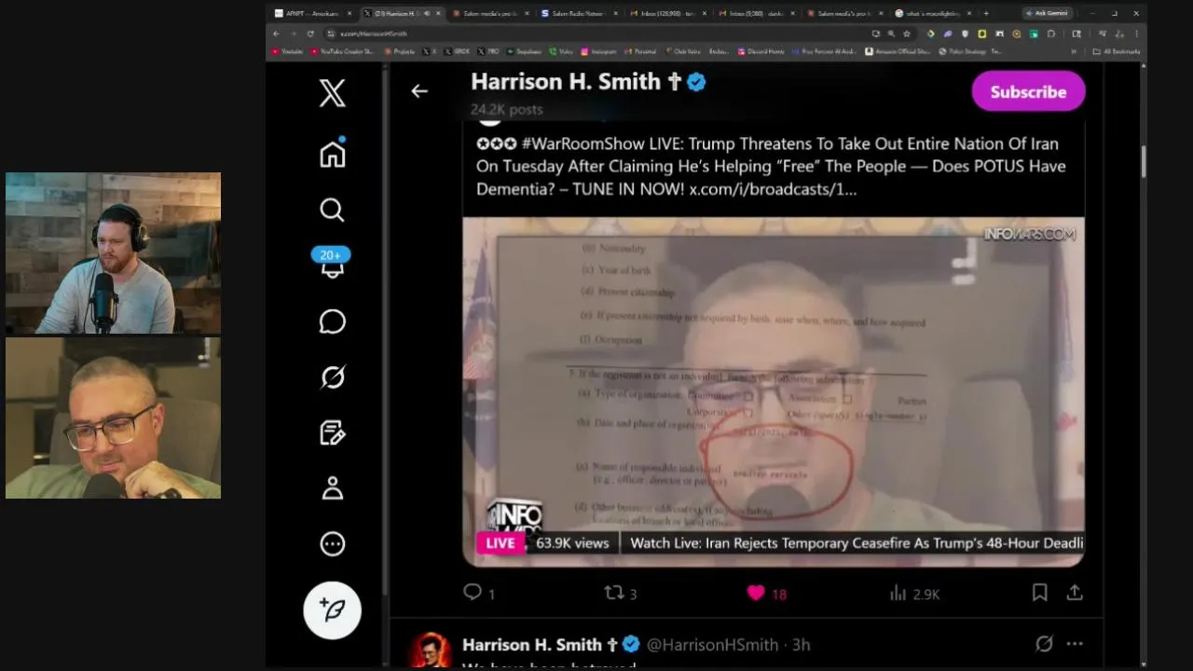Click the page vertical scrollbar thumb
The width and height of the screenshot is (1193, 671).
[1144, 161]
